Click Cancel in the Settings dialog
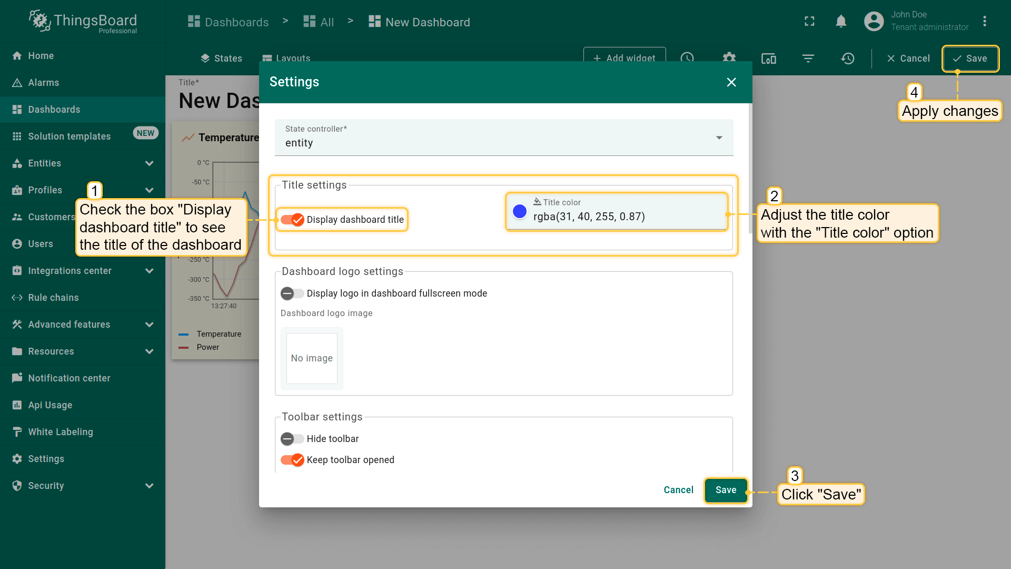 (678, 490)
